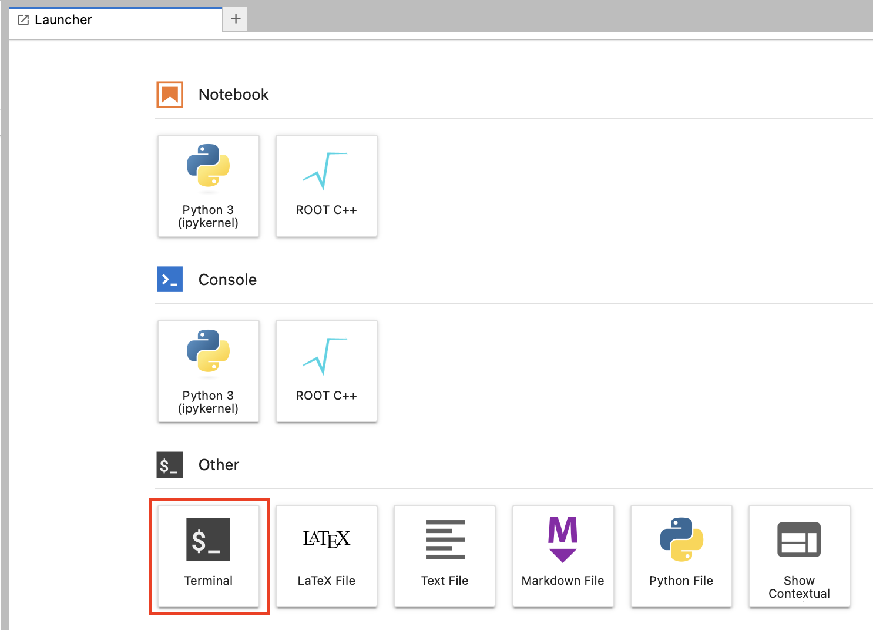Viewport: 873px width, 630px height.
Task: Start a Python 3 ipykernel console
Action: point(209,371)
